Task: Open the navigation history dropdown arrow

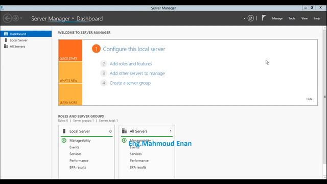Action: coord(21,18)
